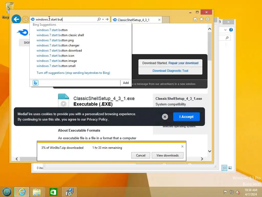
Task: Choose 'windows 7 start button image'
Action: [57, 61]
